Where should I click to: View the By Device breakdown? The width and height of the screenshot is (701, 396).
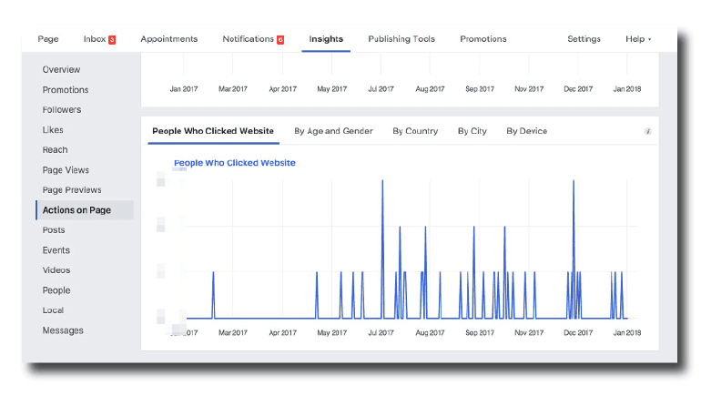(x=526, y=131)
